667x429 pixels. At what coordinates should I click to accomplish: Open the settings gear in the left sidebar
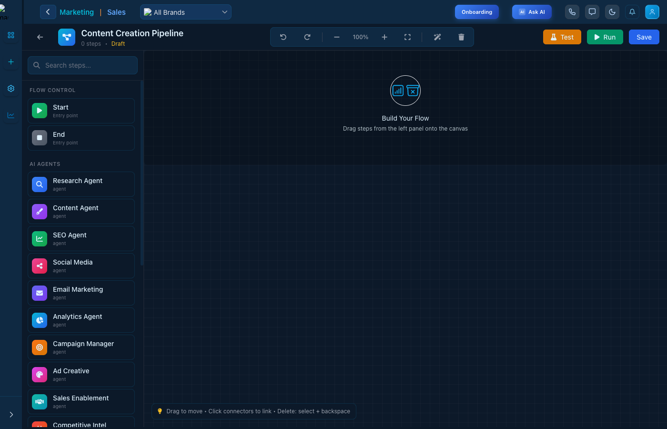(x=11, y=89)
